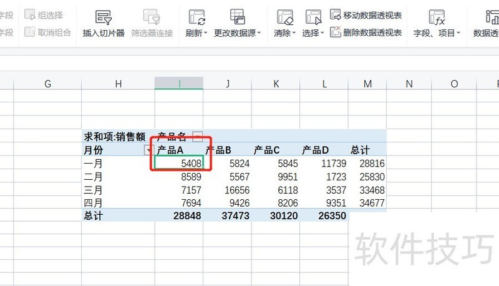Viewport: 499px width, 286px height.
Task: Click cell with value 11739
Action: pyautogui.click(x=324, y=164)
